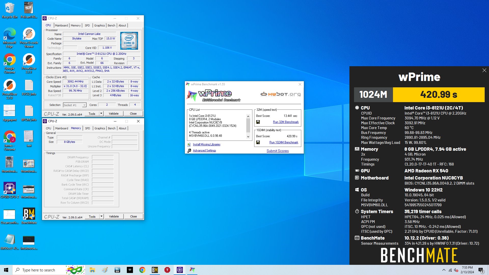The height and width of the screenshot is (275, 489).
Task: Open EVCU_Info text file icon
Action: click(x=29, y=88)
